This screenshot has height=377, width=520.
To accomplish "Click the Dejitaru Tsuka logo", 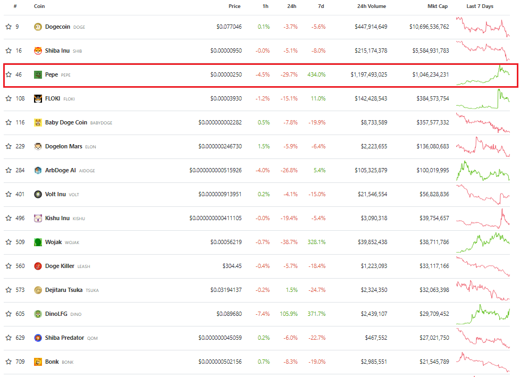I will (38, 290).
